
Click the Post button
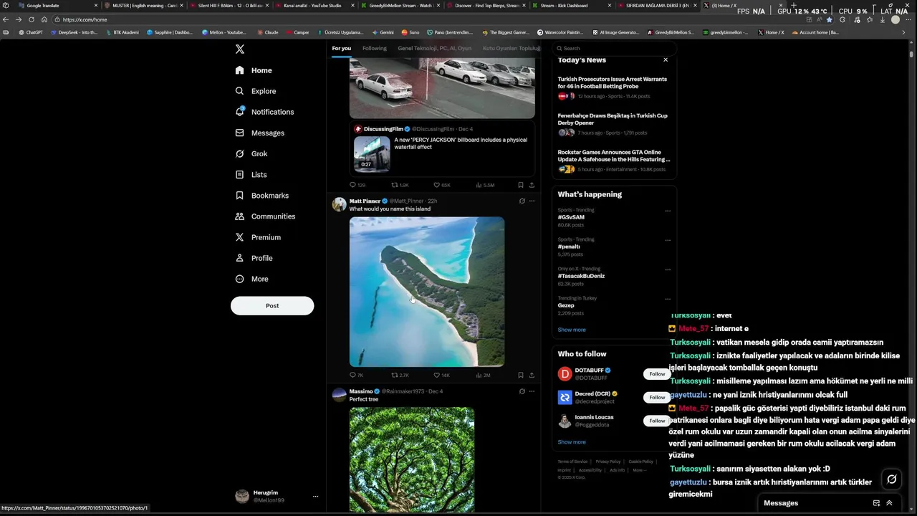coord(272,305)
